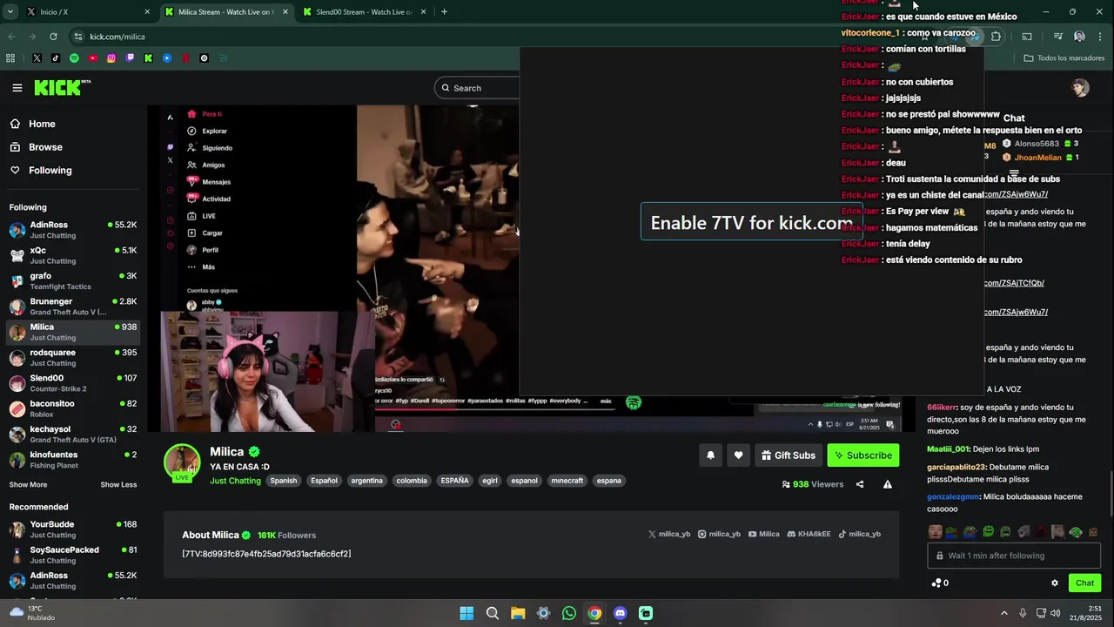Image resolution: width=1114 pixels, height=627 pixels.
Task: Collapse Following list with Show Less
Action: tap(118, 485)
